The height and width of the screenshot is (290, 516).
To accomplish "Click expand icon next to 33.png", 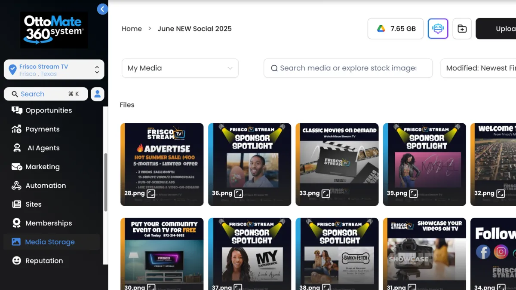I will [326, 193].
